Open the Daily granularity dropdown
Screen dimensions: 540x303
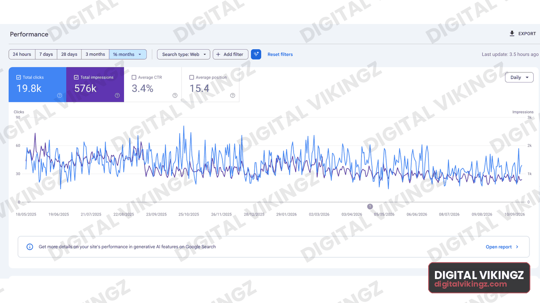pyautogui.click(x=519, y=77)
